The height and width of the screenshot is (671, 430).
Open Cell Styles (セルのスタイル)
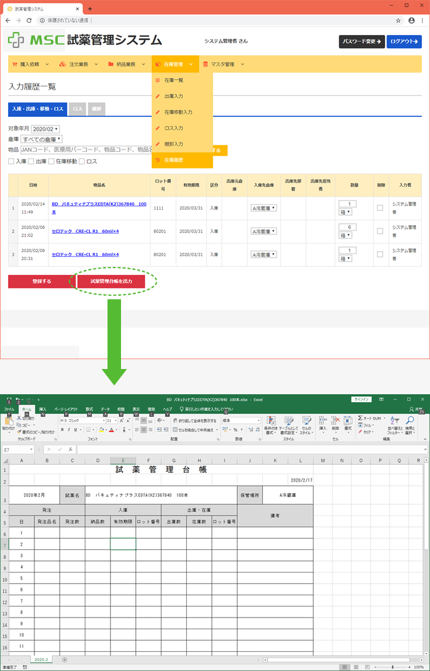pyautogui.click(x=306, y=424)
